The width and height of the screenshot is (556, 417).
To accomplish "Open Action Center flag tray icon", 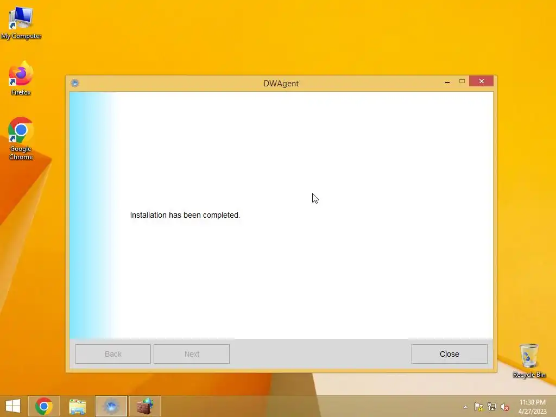I will click(x=478, y=407).
